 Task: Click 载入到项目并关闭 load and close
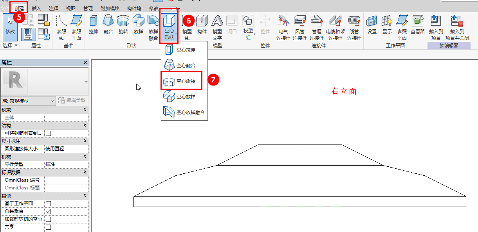(457, 27)
